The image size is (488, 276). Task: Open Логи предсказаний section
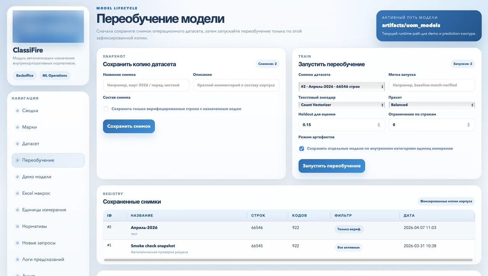tap(48, 259)
